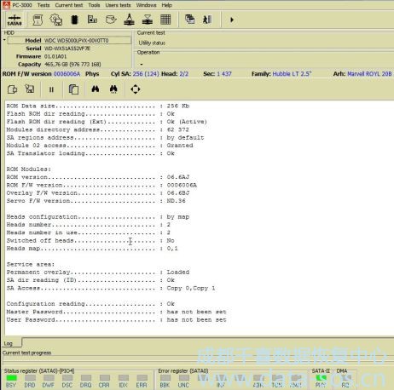Open the Help menu
Viewport: 394px width, 390px height.
[x=166, y=5]
